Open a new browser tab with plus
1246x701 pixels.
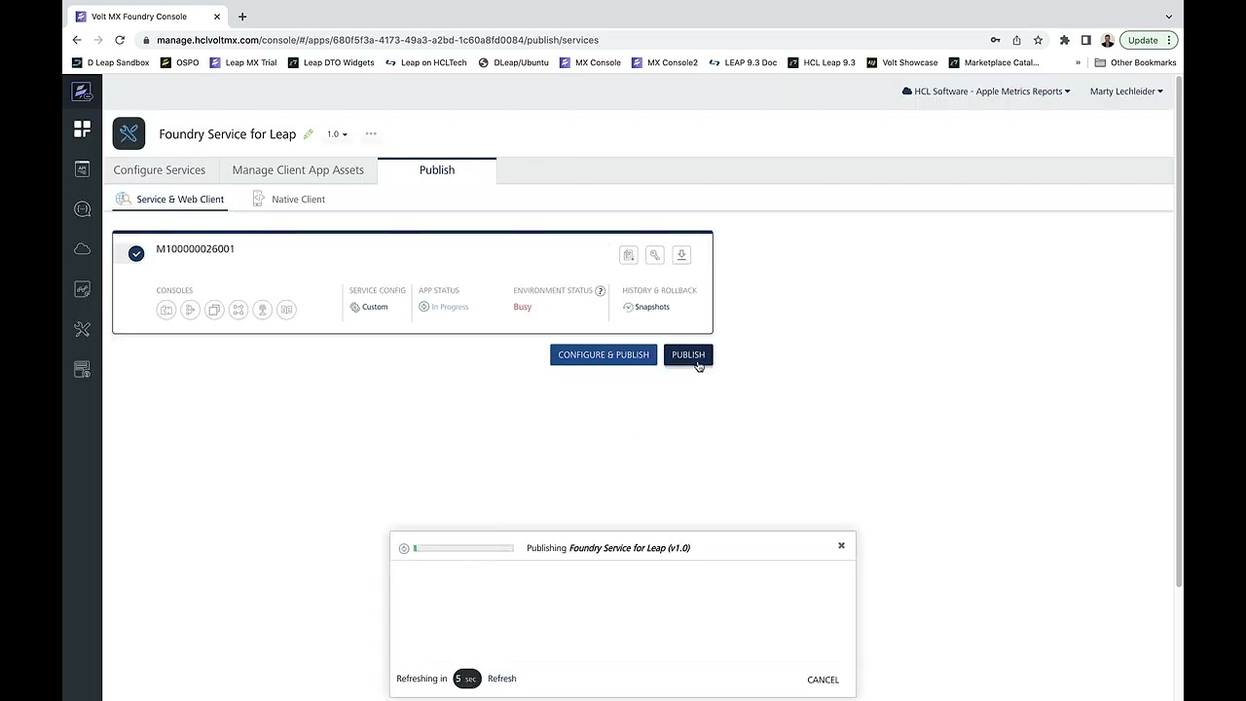[242, 17]
